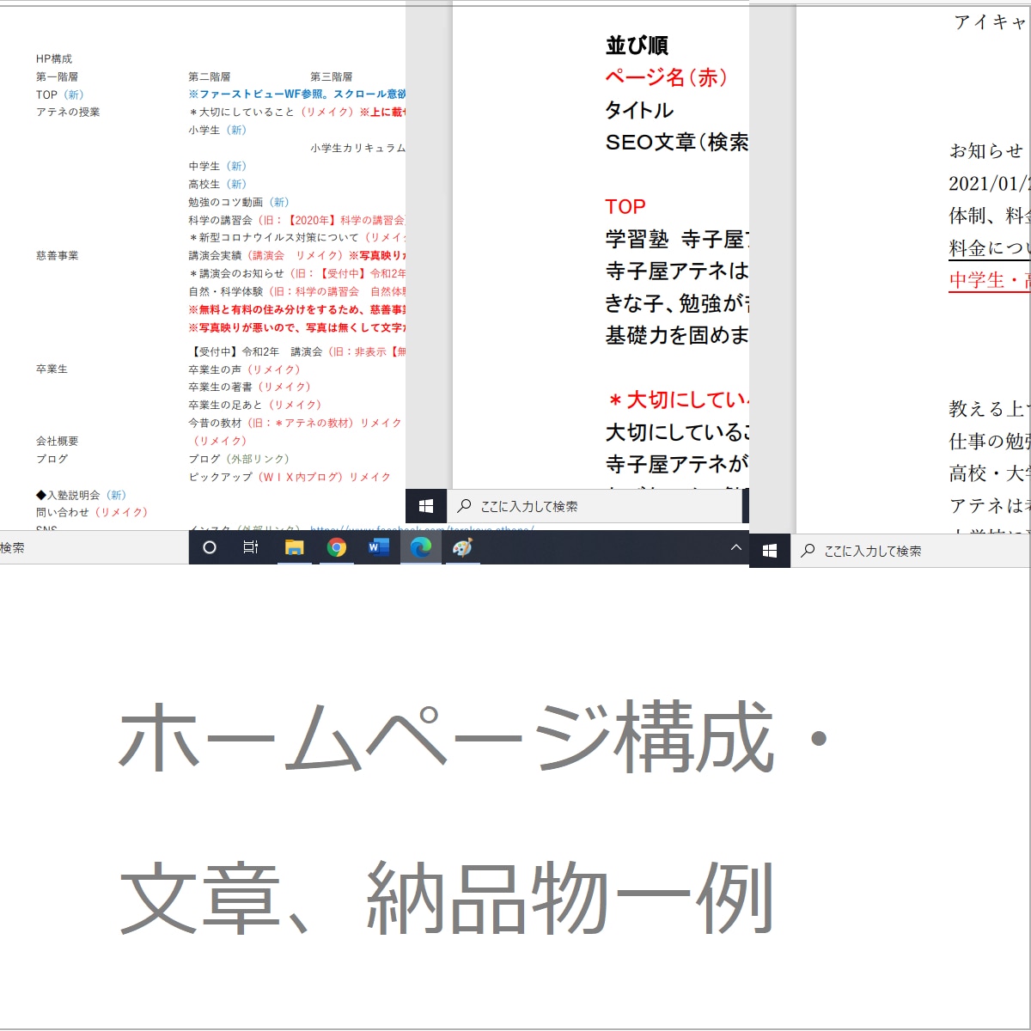
Task: Click magnifier icon in middle window search box
Action: [464, 506]
